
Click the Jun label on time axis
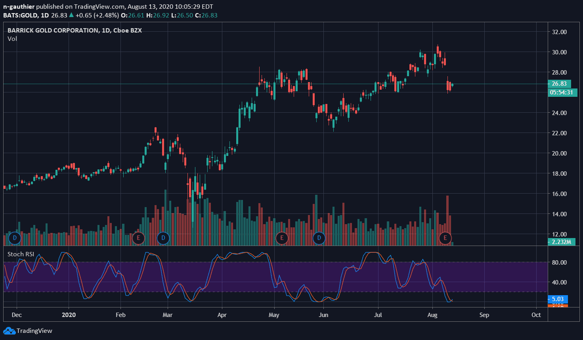[323, 315]
